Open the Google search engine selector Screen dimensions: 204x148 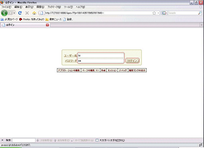click(165, 13)
